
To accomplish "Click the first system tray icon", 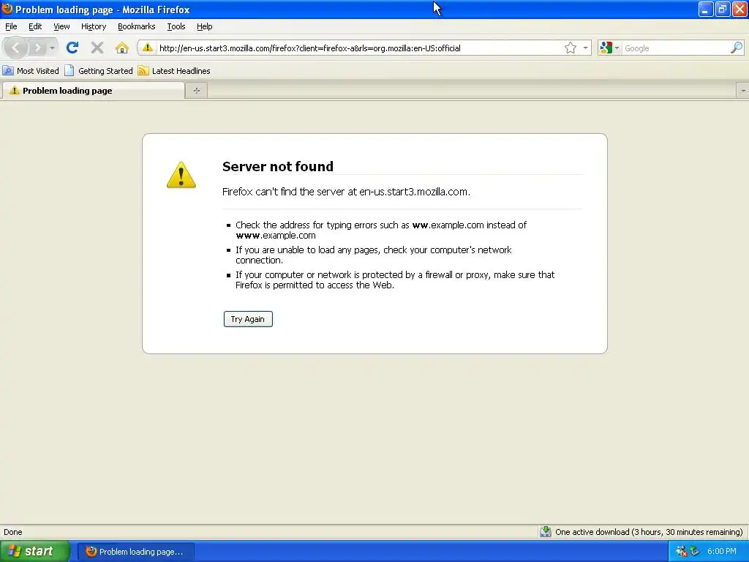I will (681, 552).
